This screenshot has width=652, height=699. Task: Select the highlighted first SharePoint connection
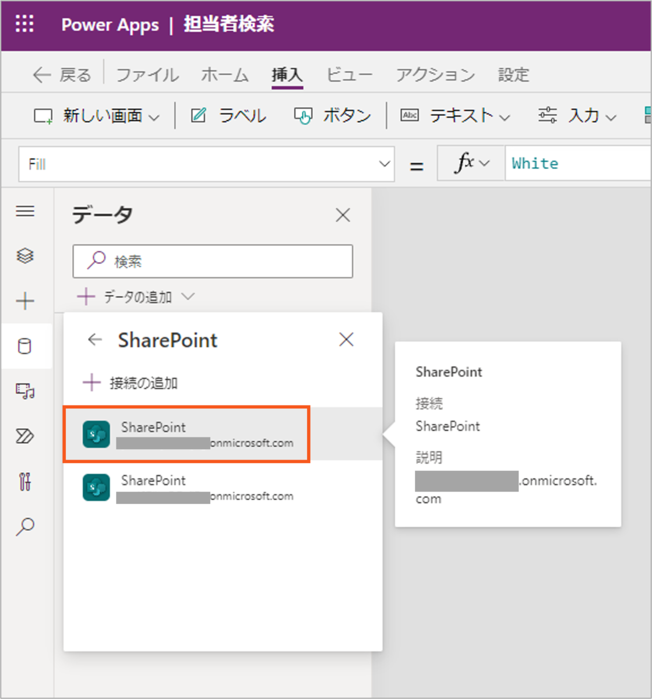223,435
